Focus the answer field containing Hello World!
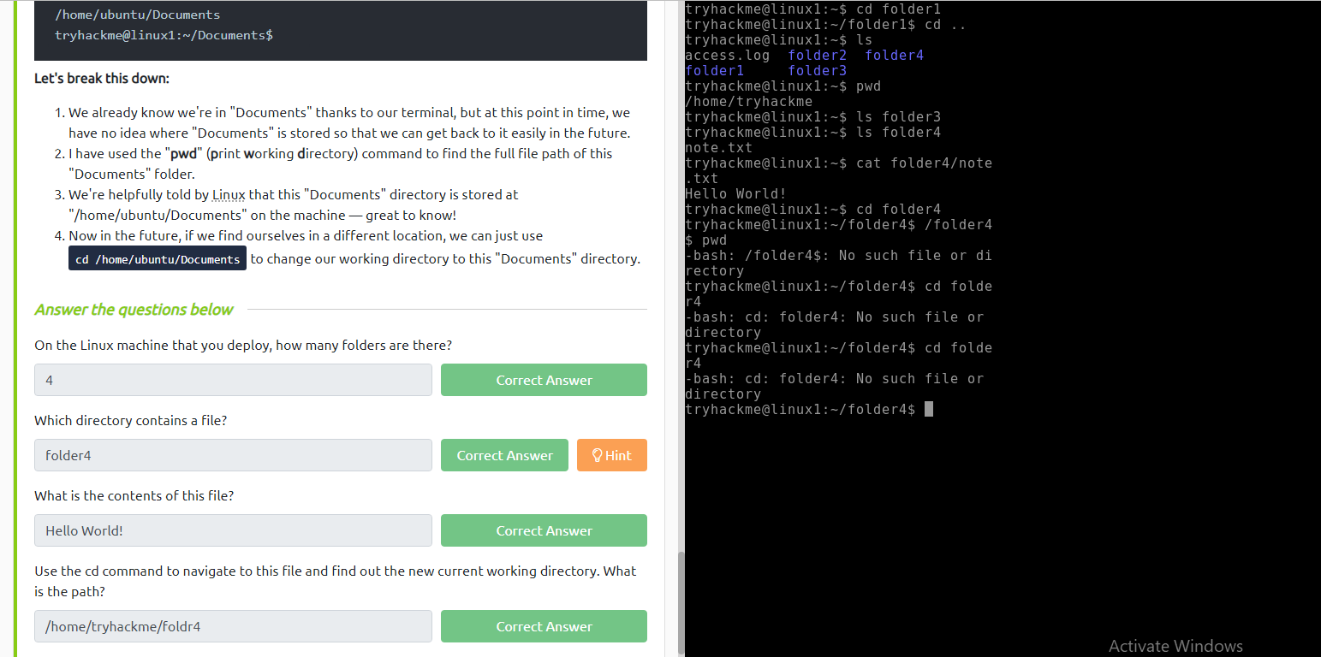Screen dimensions: 1321x657 coord(233,530)
